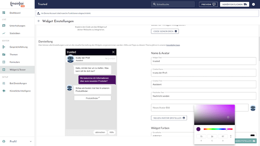Viewport: 260px width, 146px height.
Task: Adjust the rainbow hue slider in the color picker
Action: [x=218, y=129]
